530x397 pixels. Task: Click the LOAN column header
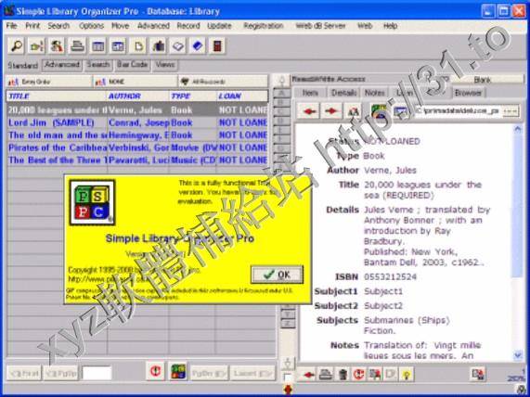pos(242,96)
